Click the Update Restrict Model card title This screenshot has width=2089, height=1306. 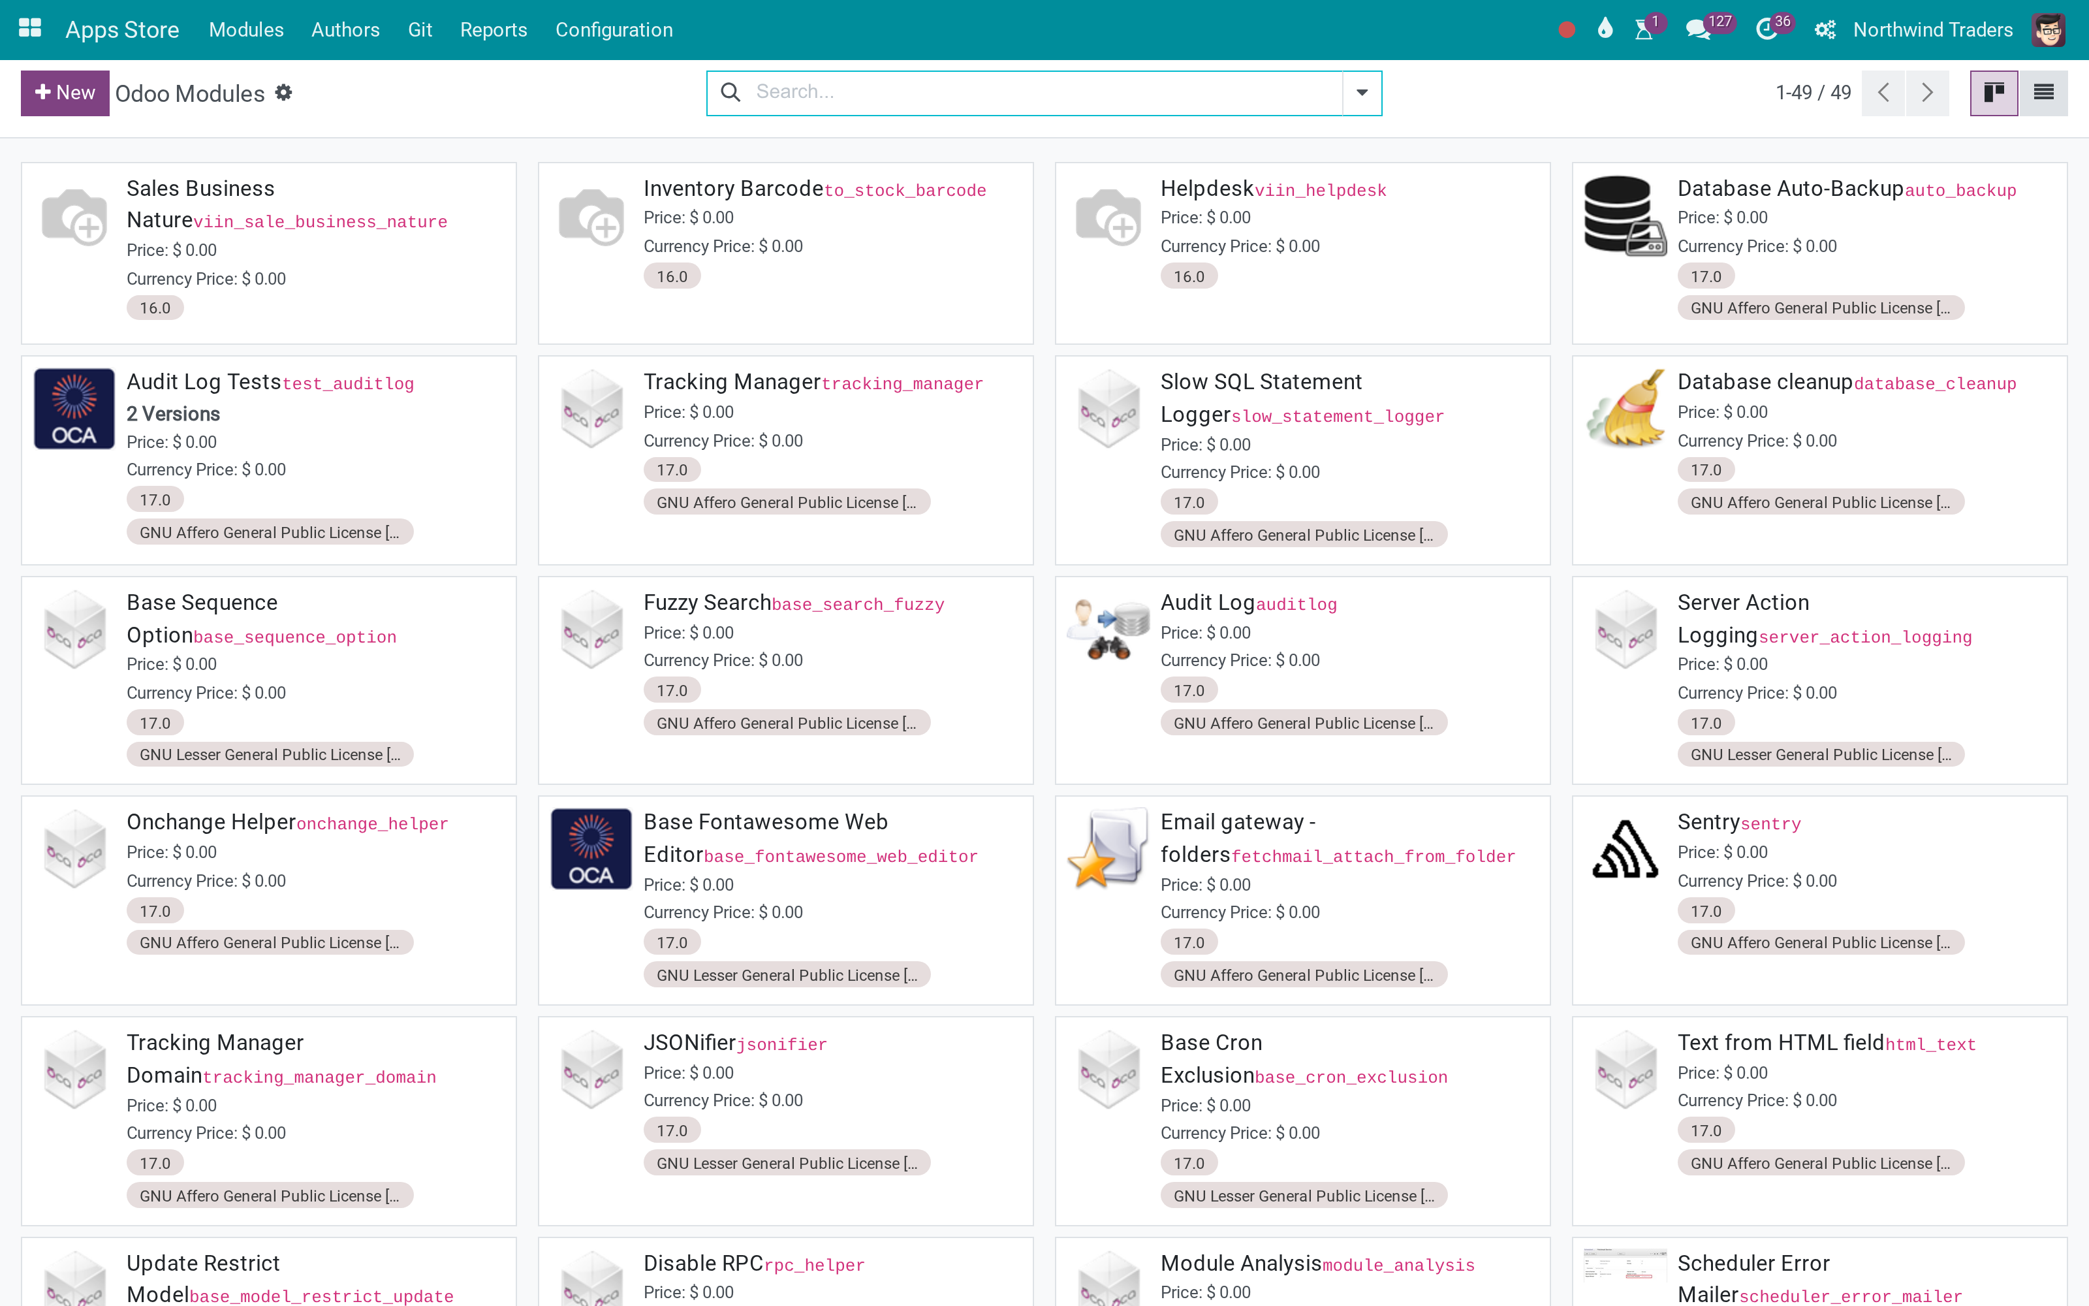tap(203, 1279)
